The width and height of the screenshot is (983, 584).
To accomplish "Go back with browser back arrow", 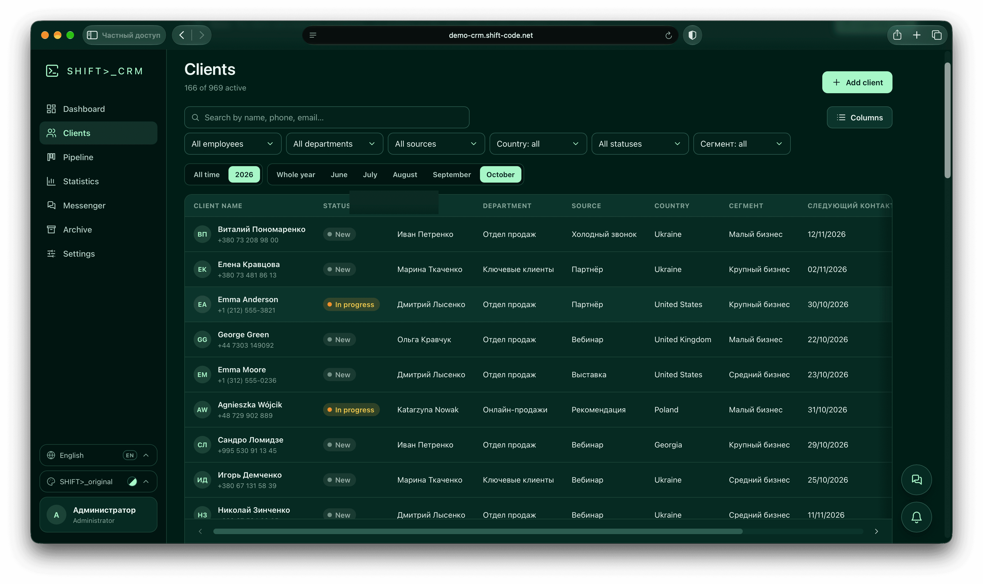I will pyautogui.click(x=182, y=35).
